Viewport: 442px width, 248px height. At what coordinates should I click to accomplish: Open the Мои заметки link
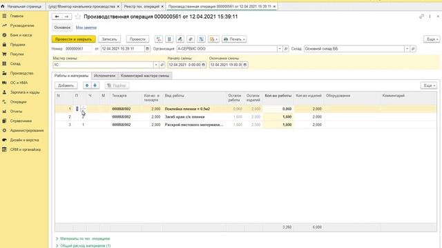click(x=86, y=28)
